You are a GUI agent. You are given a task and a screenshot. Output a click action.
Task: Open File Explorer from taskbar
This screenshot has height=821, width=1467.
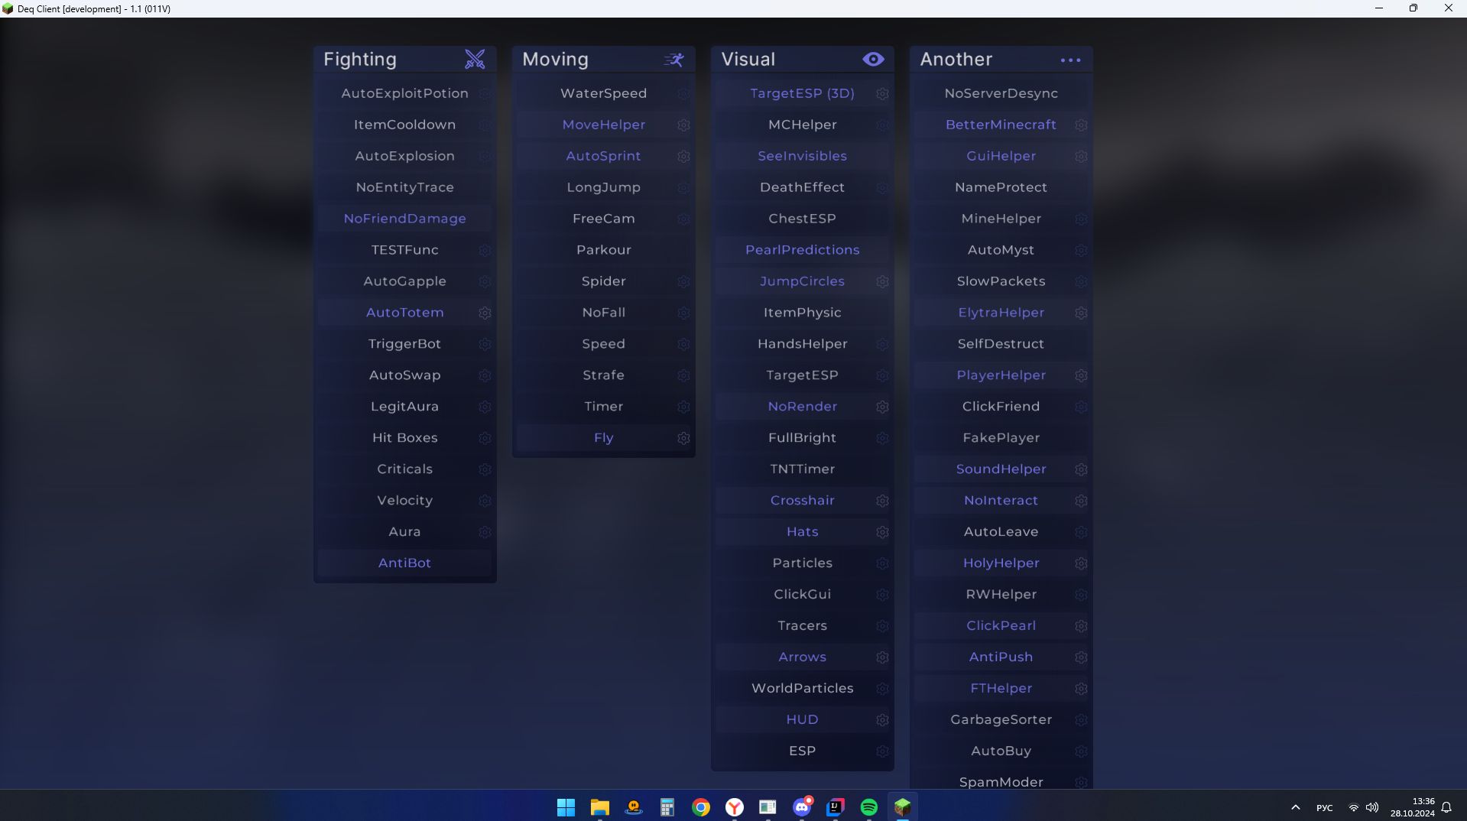(599, 807)
